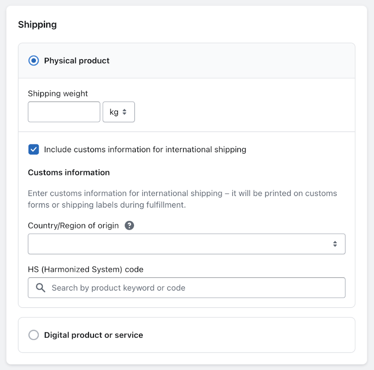The height and width of the screenshot is (370, 374).
Task: Click the Shipping weight label
Action: [x=58, y=93]
